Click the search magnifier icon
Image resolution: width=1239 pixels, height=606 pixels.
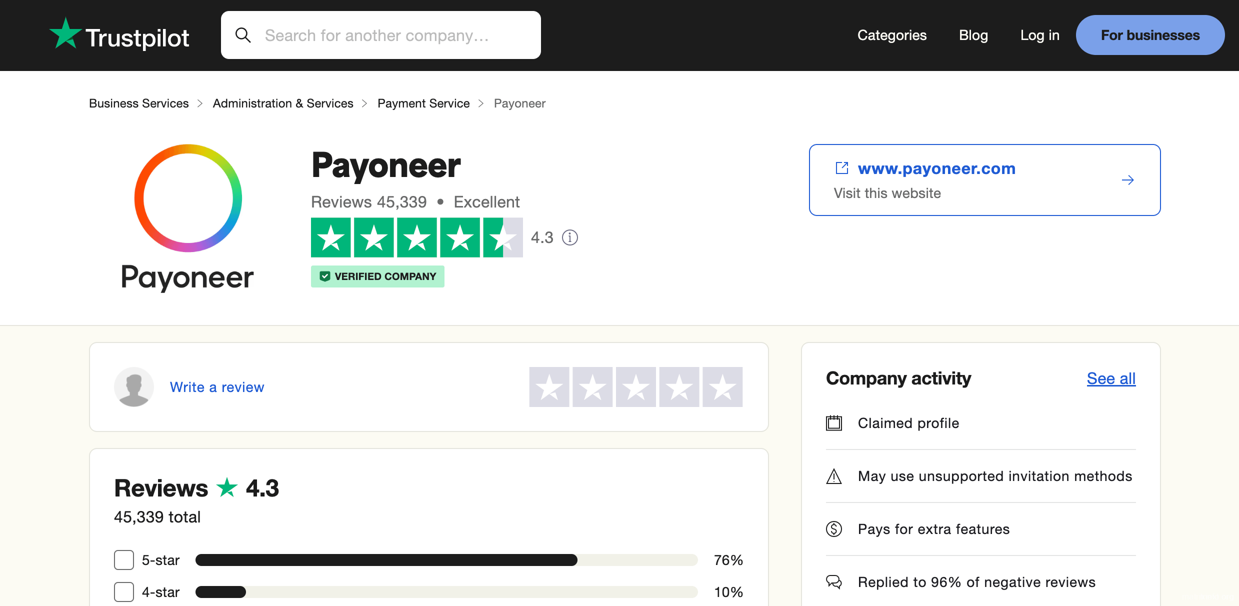(243, 35)
